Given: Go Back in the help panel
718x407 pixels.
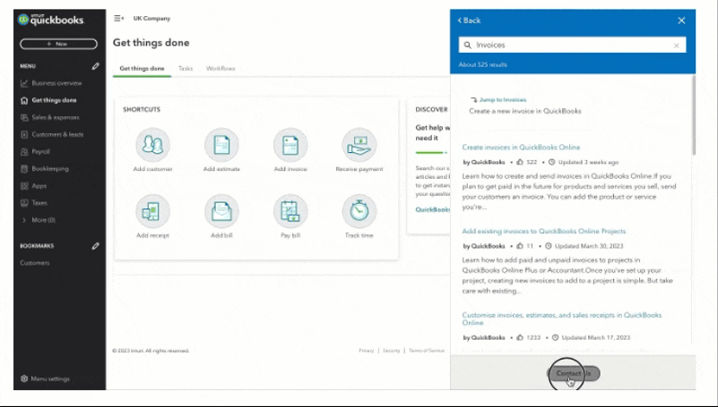Looking at the screenshot, I should click(469, 21).
